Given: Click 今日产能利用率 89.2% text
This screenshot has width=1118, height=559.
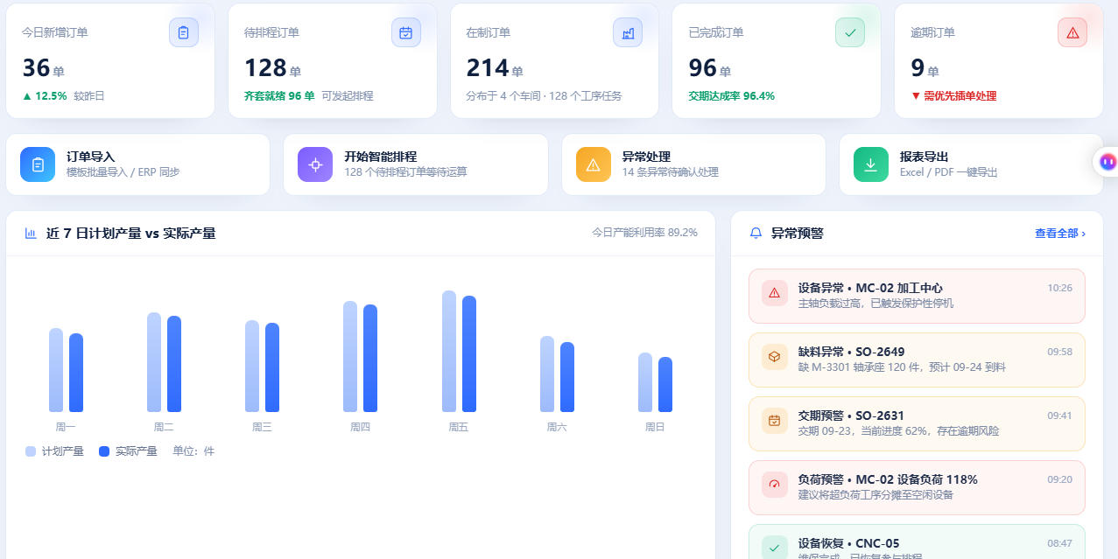Looking at the screenshot, I should [644, 233].
